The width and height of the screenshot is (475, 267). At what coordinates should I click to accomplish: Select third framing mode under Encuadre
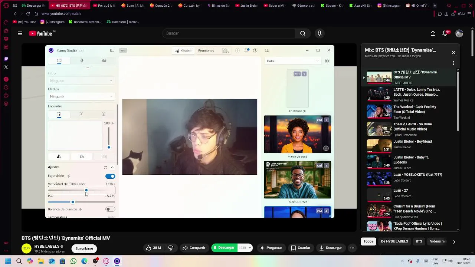coord(104,114)
